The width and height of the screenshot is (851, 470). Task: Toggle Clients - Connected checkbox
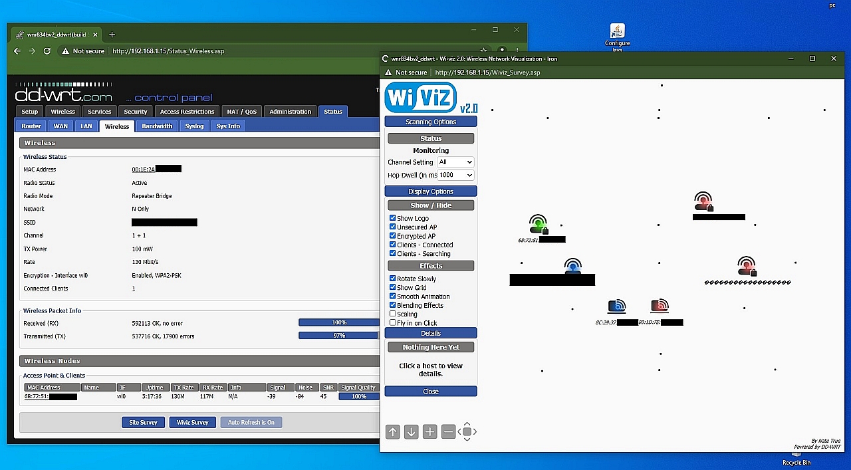(x=392, y=245)
